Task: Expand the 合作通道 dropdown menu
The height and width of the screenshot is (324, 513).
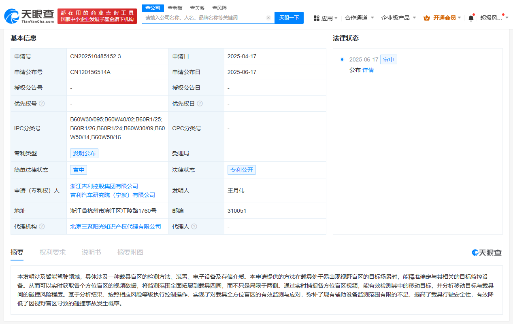Action: 359,18
